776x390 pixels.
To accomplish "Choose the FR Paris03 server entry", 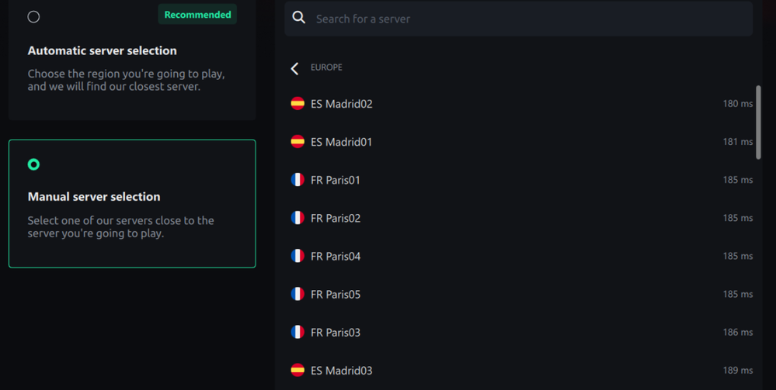I will (x=336, y=332).
